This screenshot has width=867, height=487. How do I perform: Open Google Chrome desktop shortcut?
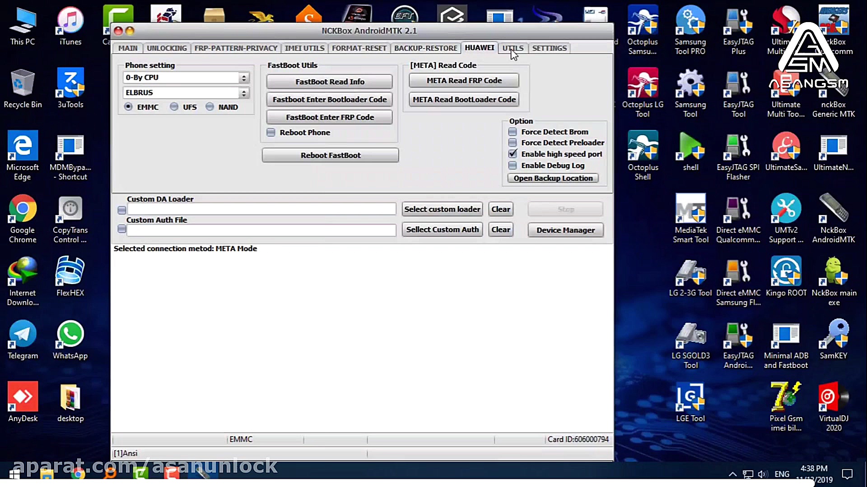point(23,219)
